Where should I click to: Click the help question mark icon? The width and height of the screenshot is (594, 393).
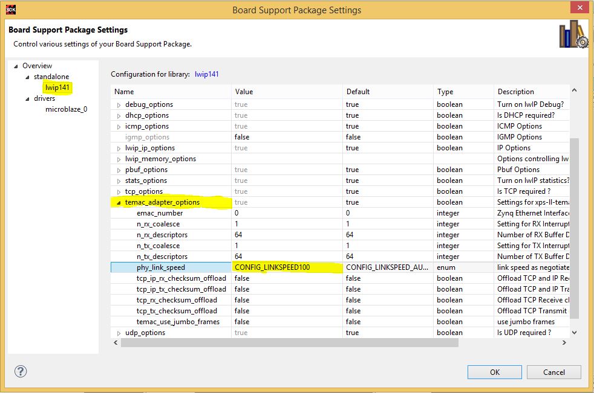coord(21,371)
